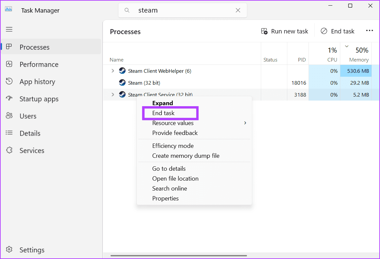Click the Startup apps gauge icon
The height and width of the screenshot is (259, 380).
[x=9, y=98]
